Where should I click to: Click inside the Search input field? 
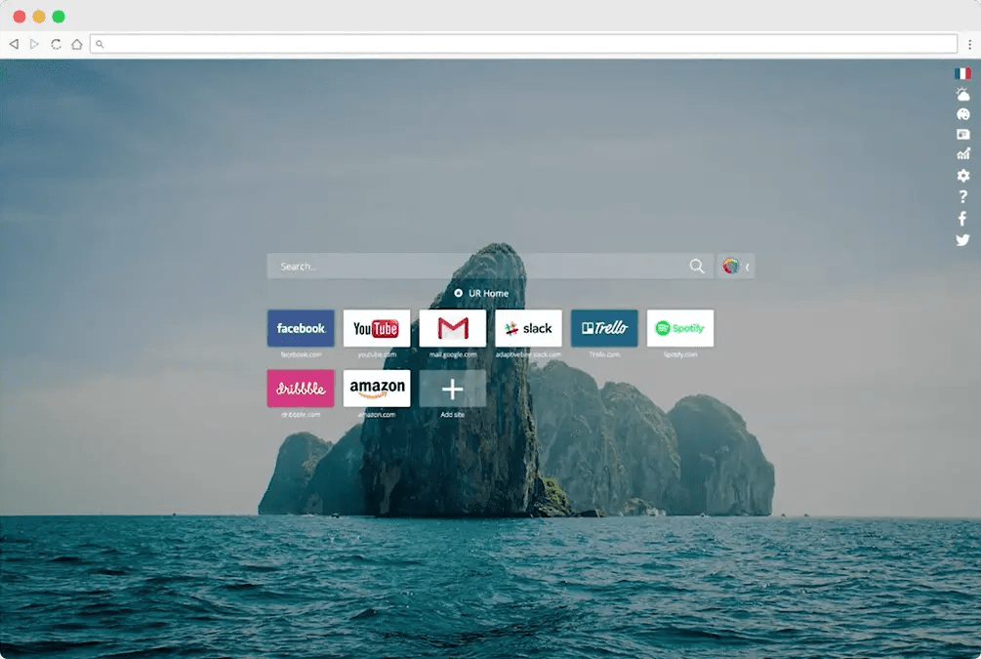[x=439, y=266]
